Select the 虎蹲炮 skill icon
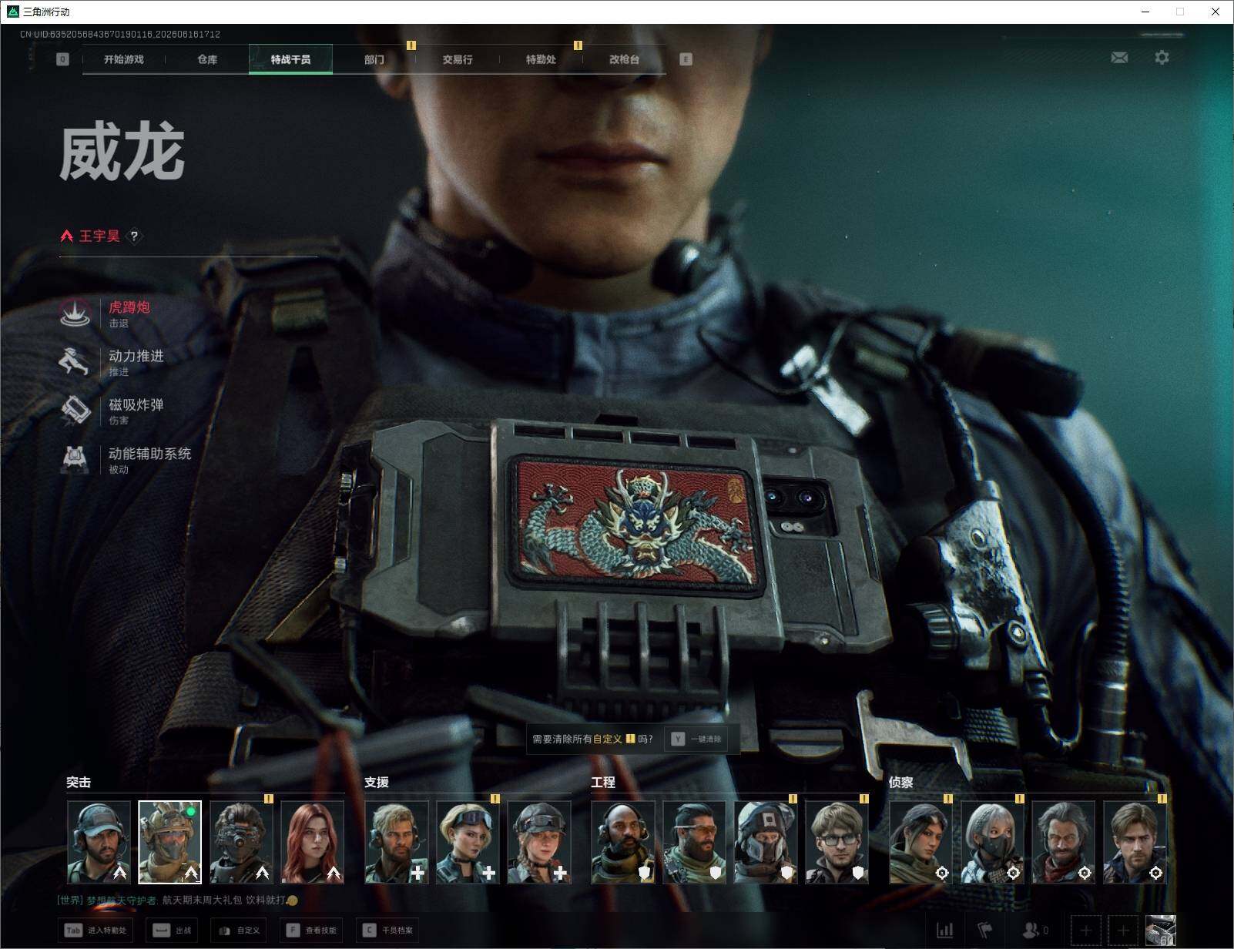This screenshot has height=949, width=1234. click(75, 314)
